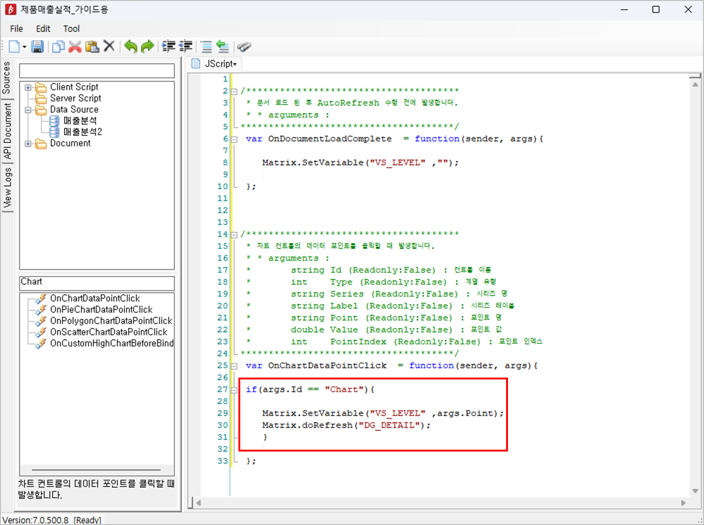The image size is (704, 525).
Task: Select the OnCustomHighChartBeforeBind event
Action: [112, 343]
